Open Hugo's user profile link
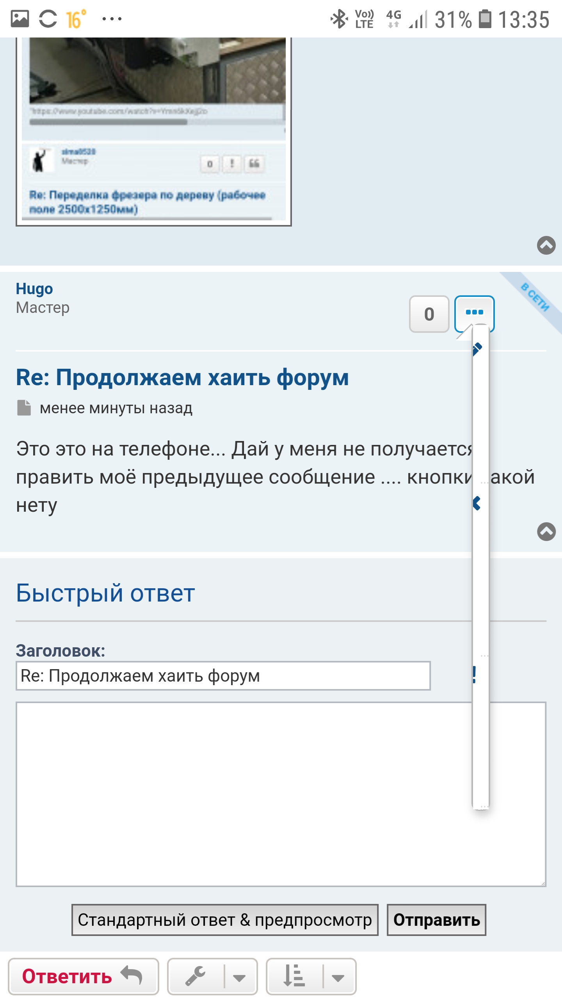 34,289
